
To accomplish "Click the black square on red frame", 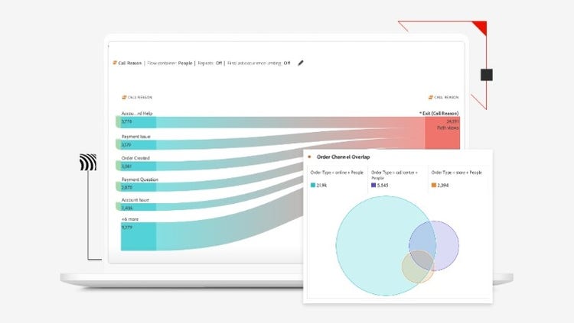I will tap(486, 75).
